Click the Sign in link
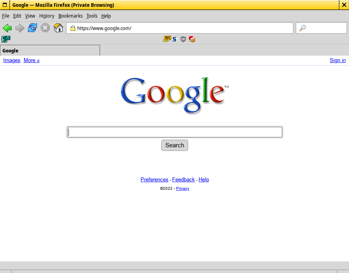 click(338, 60)
